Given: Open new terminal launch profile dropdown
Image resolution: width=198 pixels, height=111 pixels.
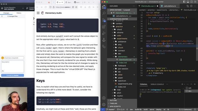Looking at the screenshot, I should coord(184,84).
